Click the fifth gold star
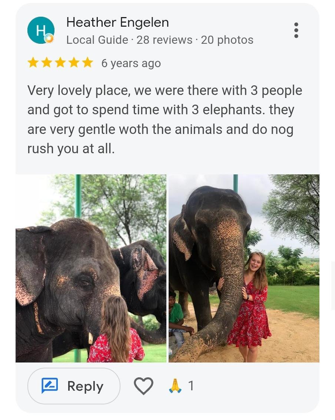 coord(87,63)
